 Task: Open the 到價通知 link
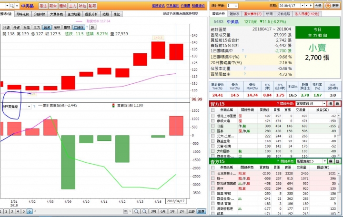[x=198, y=6]
